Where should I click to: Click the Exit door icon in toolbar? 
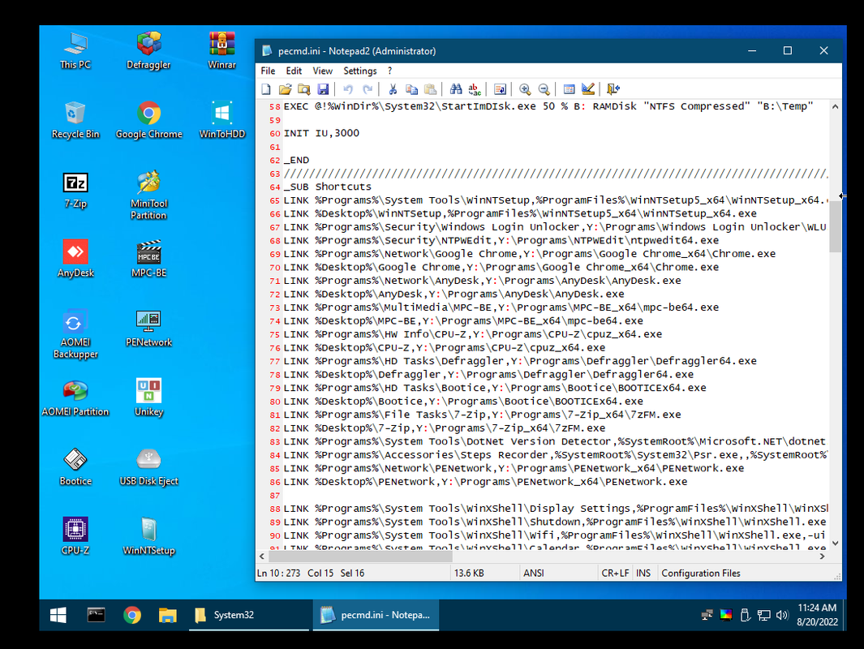pos(613,89)
